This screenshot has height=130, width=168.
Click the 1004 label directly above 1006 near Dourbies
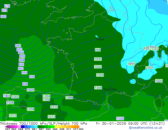[100, 75]
